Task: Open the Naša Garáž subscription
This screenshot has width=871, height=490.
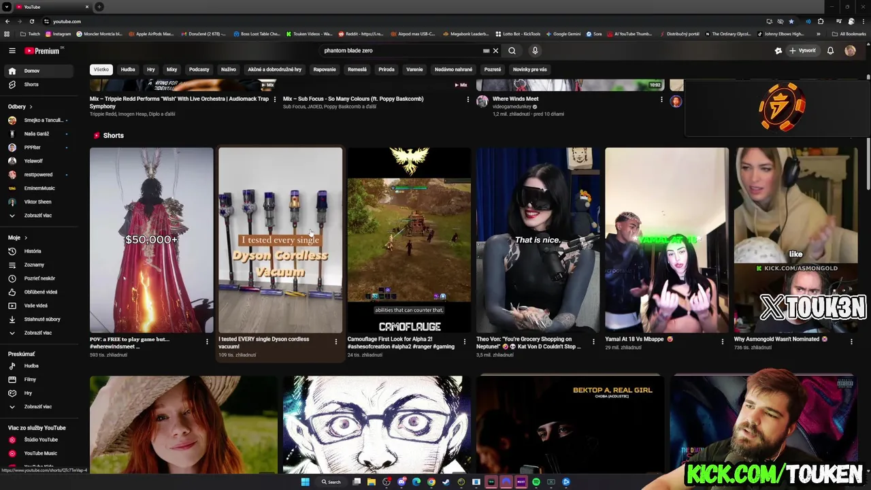Action: (x=37, y=133)
